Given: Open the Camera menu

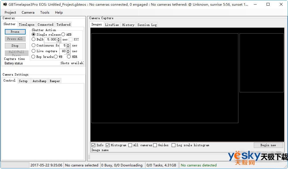Looking at the screenshot, I should [28, 13].
